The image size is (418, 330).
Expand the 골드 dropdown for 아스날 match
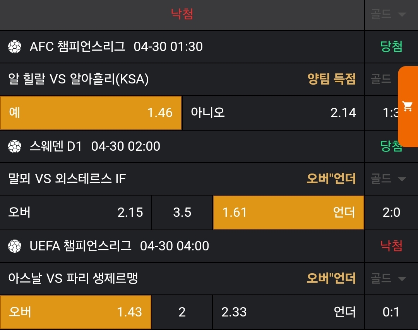tap(388, 278)
